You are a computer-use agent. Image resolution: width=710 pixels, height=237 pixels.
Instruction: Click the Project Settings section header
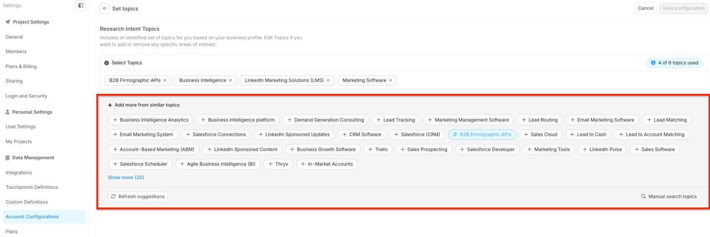pos(27,22)
